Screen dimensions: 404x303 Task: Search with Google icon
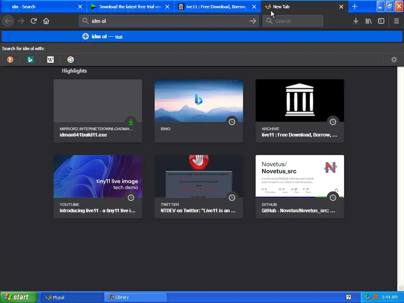click(x=70, y=60)
